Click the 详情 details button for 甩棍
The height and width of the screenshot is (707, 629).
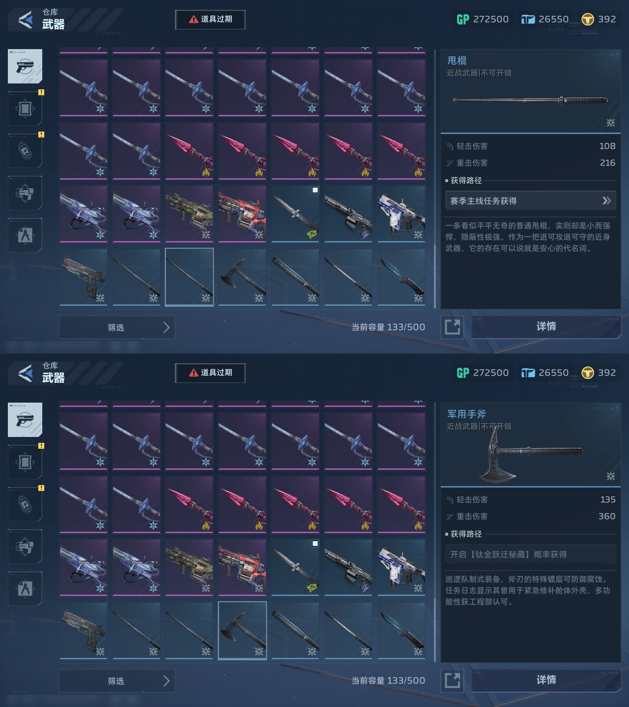tap(546, 326)
